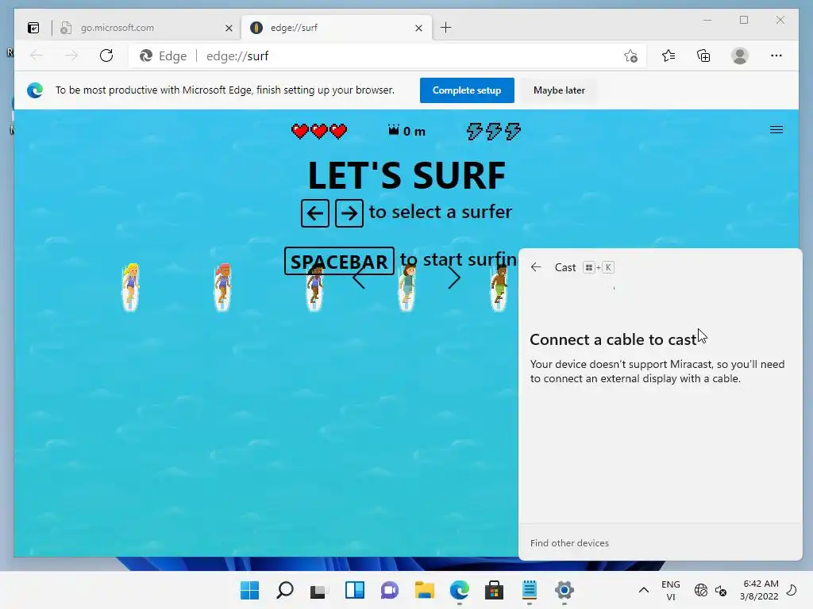Screen dimensions: 813x609
Task: Minimize the Edge window
Action: coord(707,20)
